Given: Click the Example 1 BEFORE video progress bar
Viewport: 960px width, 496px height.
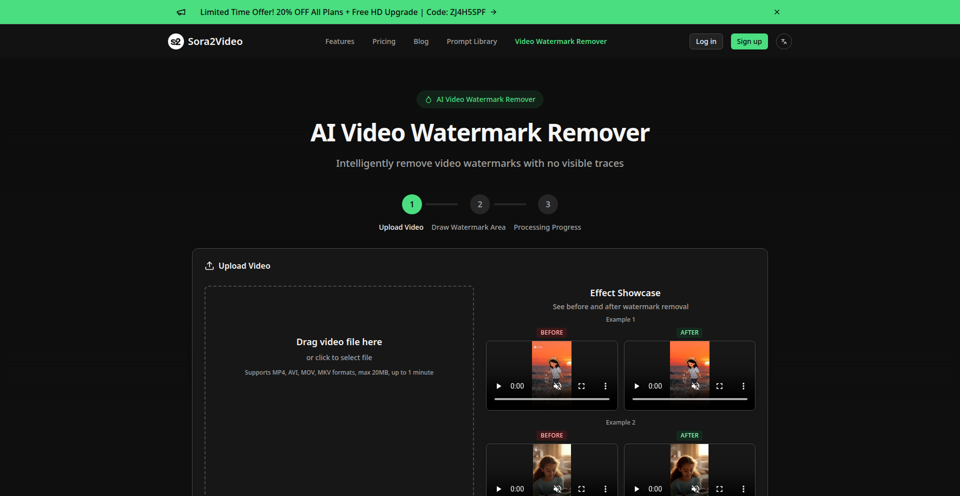Looking at the screenshot, I should (x=552, y=399).
